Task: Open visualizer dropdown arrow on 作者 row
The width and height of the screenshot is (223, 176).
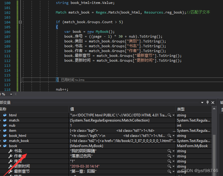Action: point(173,156)
